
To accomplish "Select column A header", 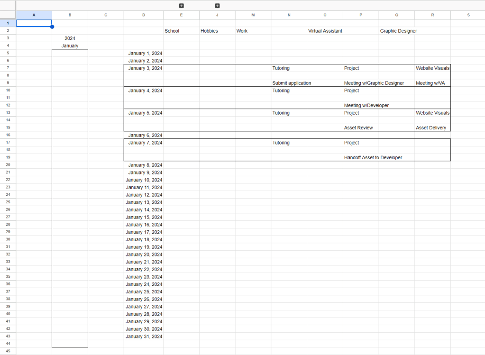I will (34, 15).
